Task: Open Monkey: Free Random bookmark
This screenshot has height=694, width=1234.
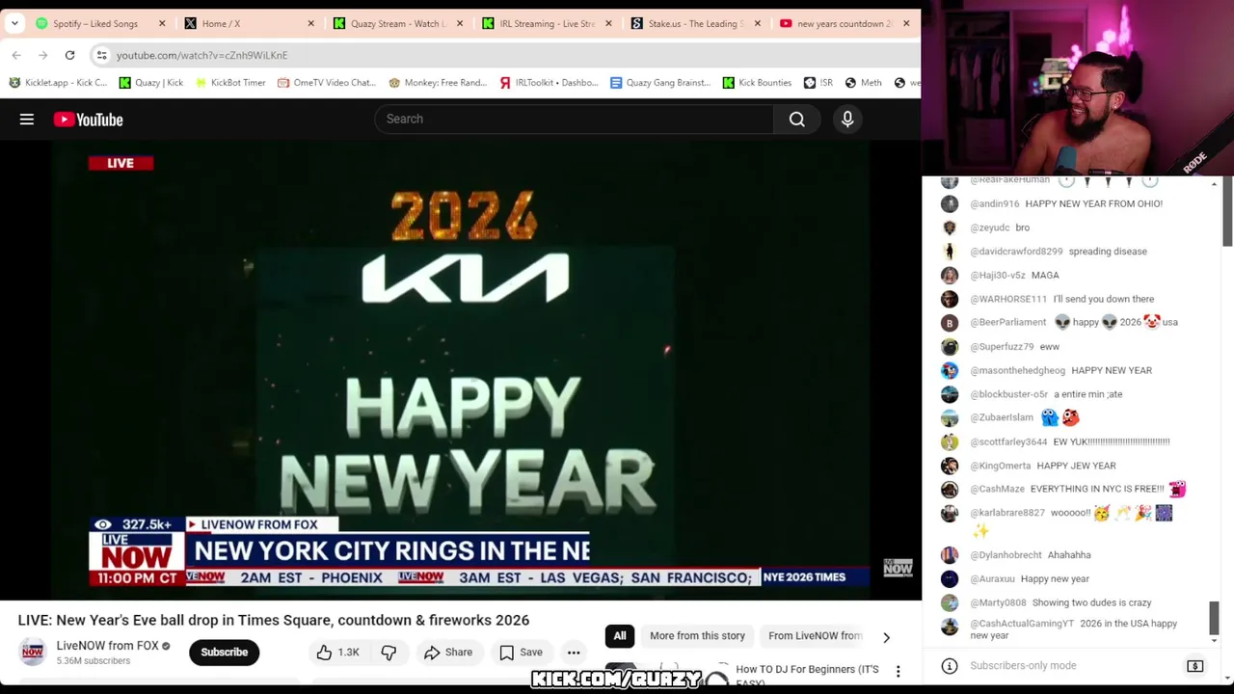Action: 438,83
